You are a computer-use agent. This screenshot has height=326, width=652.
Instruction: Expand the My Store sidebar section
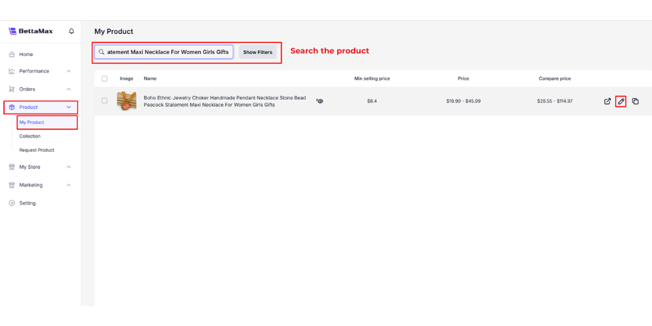tap(69, 167)
